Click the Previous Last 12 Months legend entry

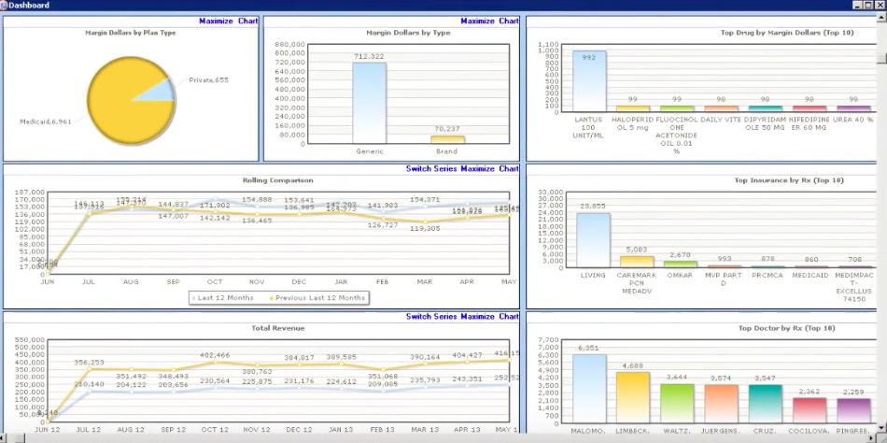point(317,298)
